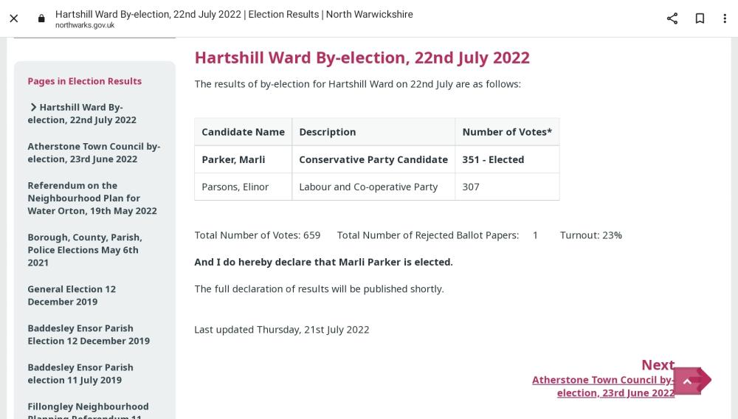Click the Number of Votes column header
This screenshot has height=419, width=738.
coord(507,131)
